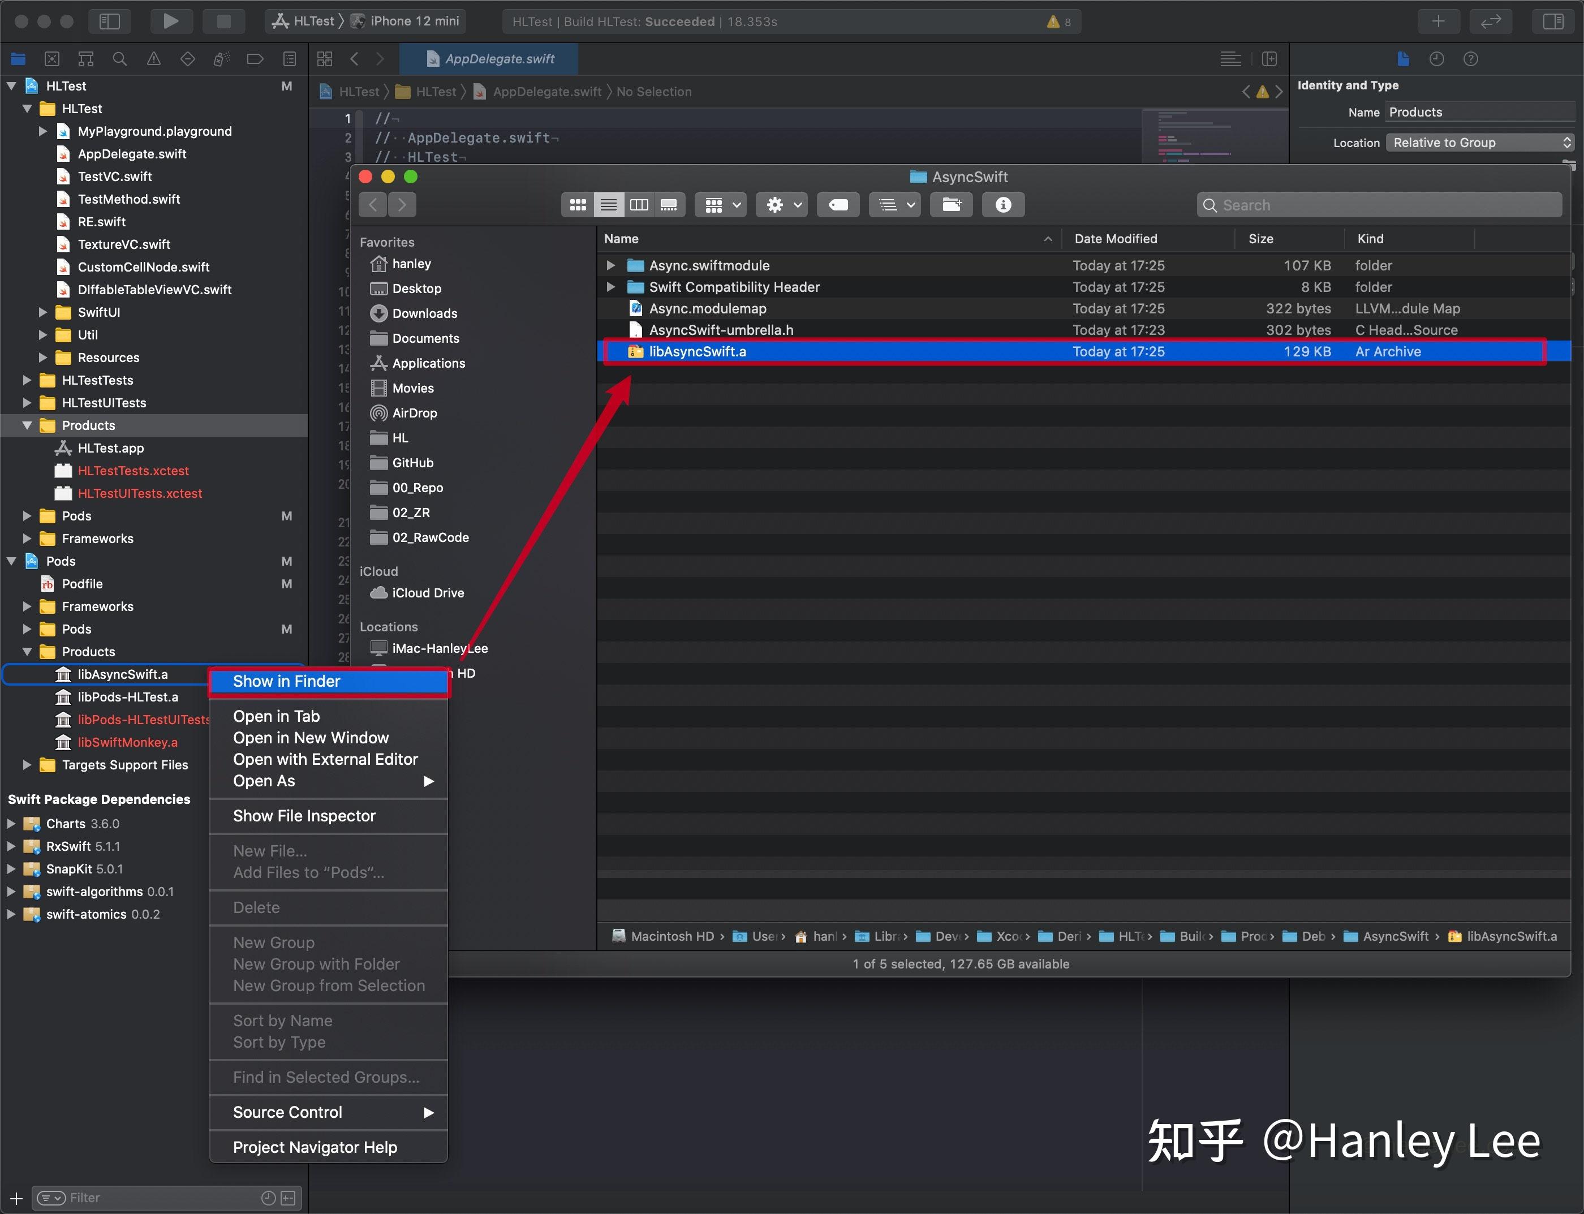Open the source control navigator icon

tap(52, 59)
